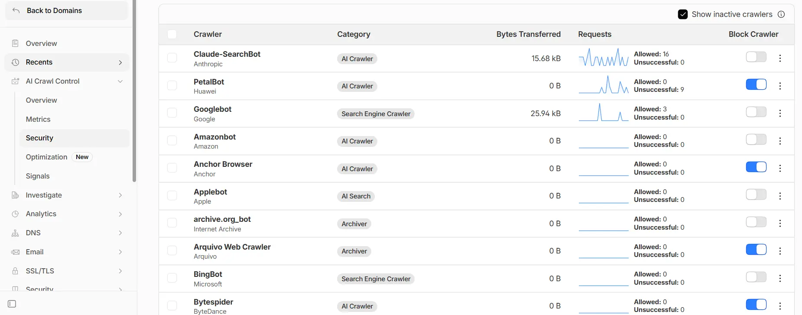The height and width of the screenshot is (315, 802).
Task: Click the PetalBot requests sparkline chart
Action: pyautogui.click(x=604, y=84)
